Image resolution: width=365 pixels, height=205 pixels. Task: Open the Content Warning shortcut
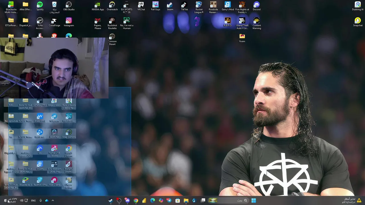pyautogui.click(x=256, y=23)
